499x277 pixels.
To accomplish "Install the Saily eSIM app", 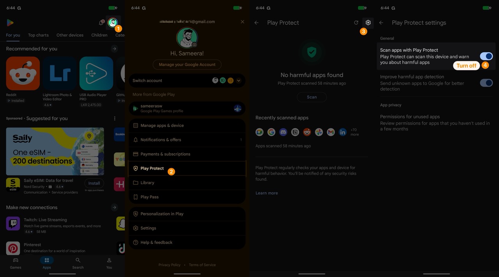I will [x=94, y=183].
